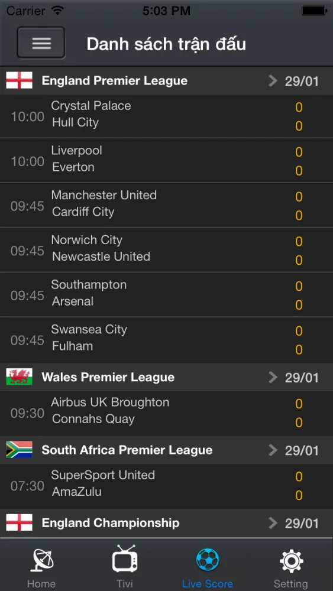Open Airbus UK Broughton match row
Viewport: 333px width, 591px height.
point(166,413)
